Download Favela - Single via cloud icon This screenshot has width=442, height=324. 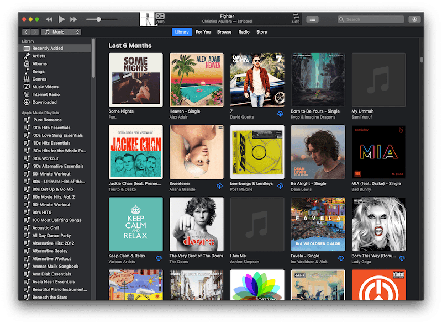coord(341,258)
